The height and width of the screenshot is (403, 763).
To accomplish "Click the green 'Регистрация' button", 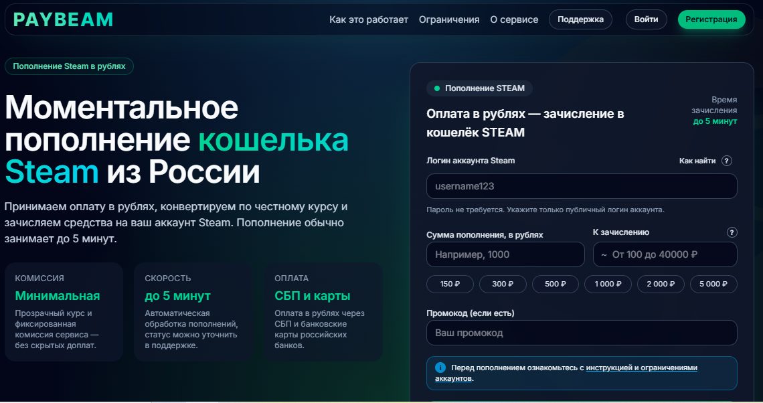I will click(x=711, y=19).
